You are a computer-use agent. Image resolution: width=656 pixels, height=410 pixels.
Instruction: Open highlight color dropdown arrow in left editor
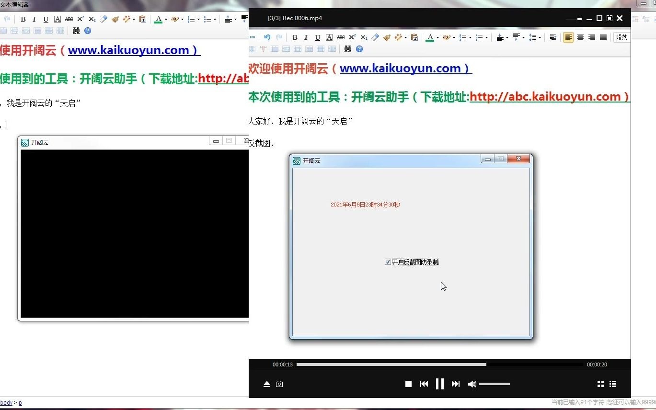click(x=182, y=20)
